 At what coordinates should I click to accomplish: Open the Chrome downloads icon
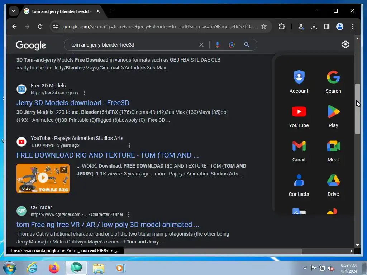314,26
